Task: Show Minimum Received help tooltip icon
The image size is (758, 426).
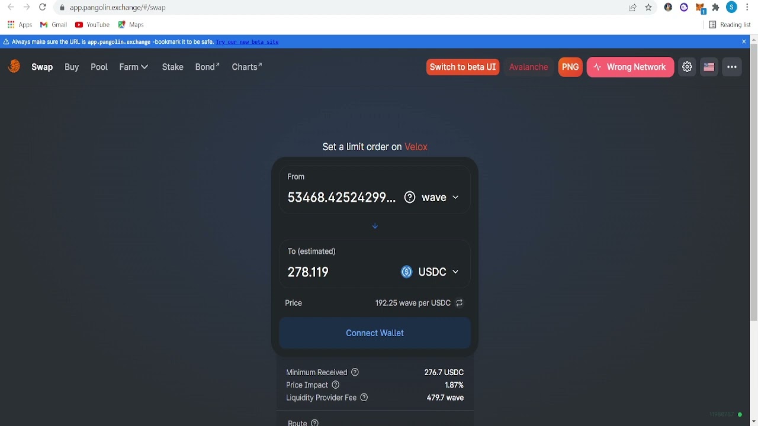Action: (355, 372)
